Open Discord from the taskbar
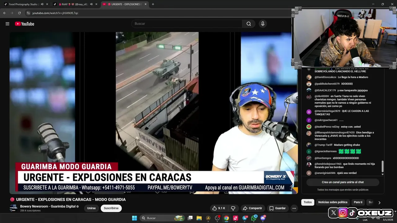397x223 pixels. (x=263, y=218)
